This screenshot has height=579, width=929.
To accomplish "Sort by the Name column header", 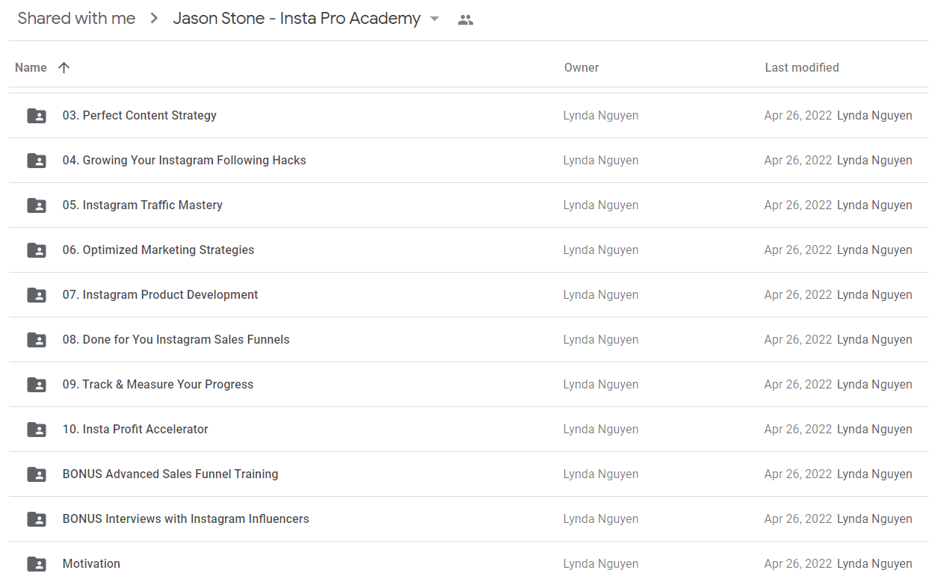I will pos(31,67).
